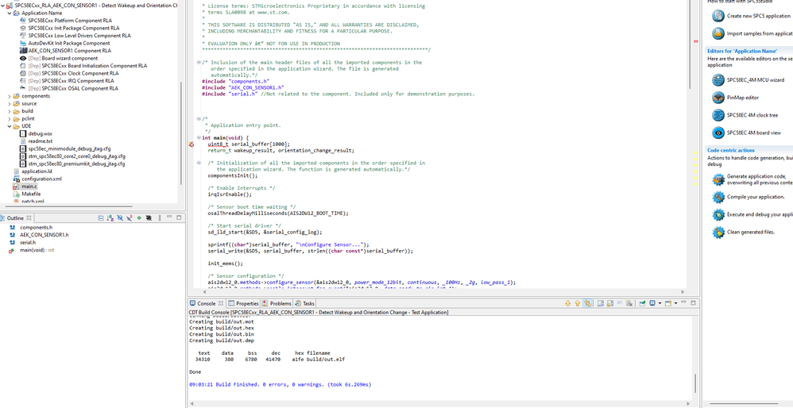Open the PinMap editor
Viewport: 793px width, 408px height.
(x=743, y=98)
